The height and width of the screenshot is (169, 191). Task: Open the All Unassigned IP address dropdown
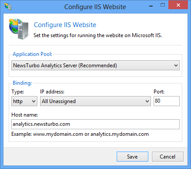pyautogui.click(x=95, y=101)
